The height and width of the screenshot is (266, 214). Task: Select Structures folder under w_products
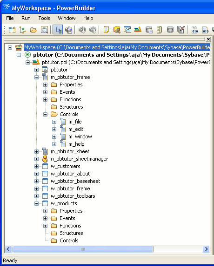pos(71,233)
